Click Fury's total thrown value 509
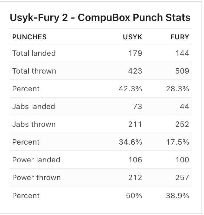This screenshot has width=204, height=215. tap(182, 71)
